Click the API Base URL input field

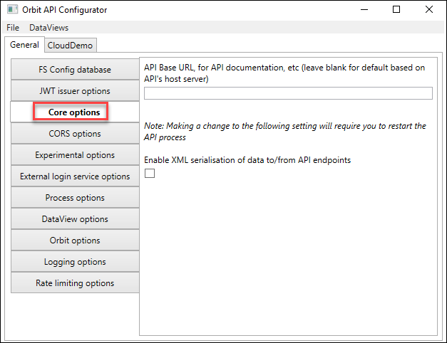(288, 93)
